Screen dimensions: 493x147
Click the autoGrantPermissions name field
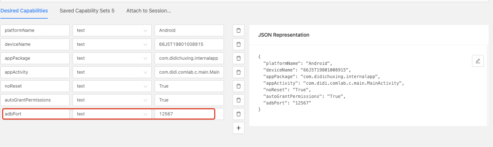tap(35, 100)
